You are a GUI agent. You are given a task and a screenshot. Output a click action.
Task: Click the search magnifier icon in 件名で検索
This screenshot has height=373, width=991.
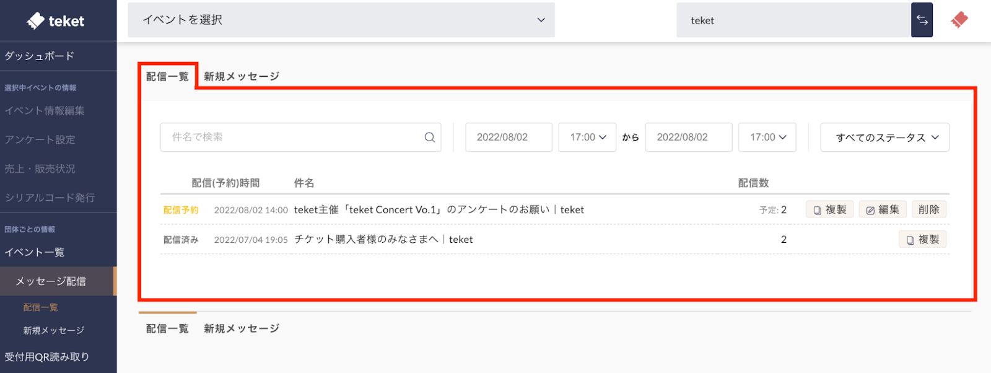tap(429, 138)
